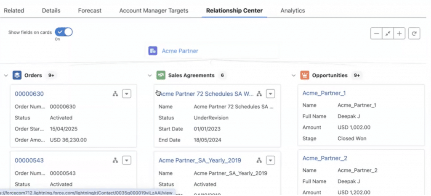This screenshot has width=431, height=196.
Task: Click the USD 1,002.00 amount value
Action: 354,128
